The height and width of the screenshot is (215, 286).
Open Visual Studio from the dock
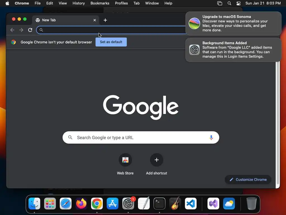tap(213, 204)
